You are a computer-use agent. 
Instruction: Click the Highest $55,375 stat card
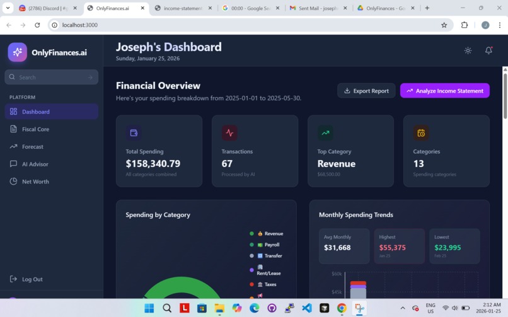[x=399, y=246]
